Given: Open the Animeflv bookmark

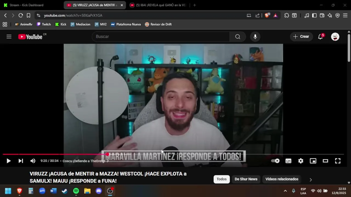Looking at the screenshot, I should coord(23,24).
